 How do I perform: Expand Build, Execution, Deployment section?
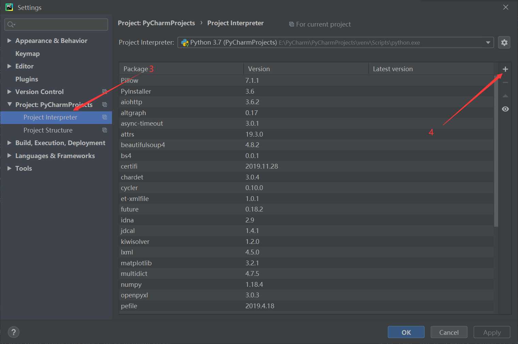10,143
